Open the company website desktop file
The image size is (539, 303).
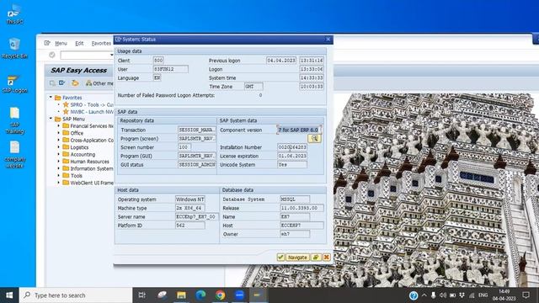point(15,155)
